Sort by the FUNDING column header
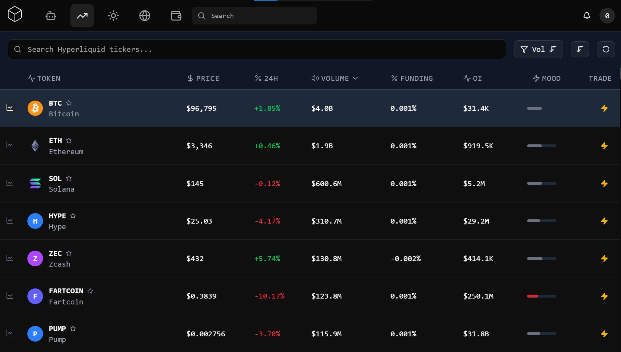Viewport: 621px width, 352px height. (x=412, y=78)
